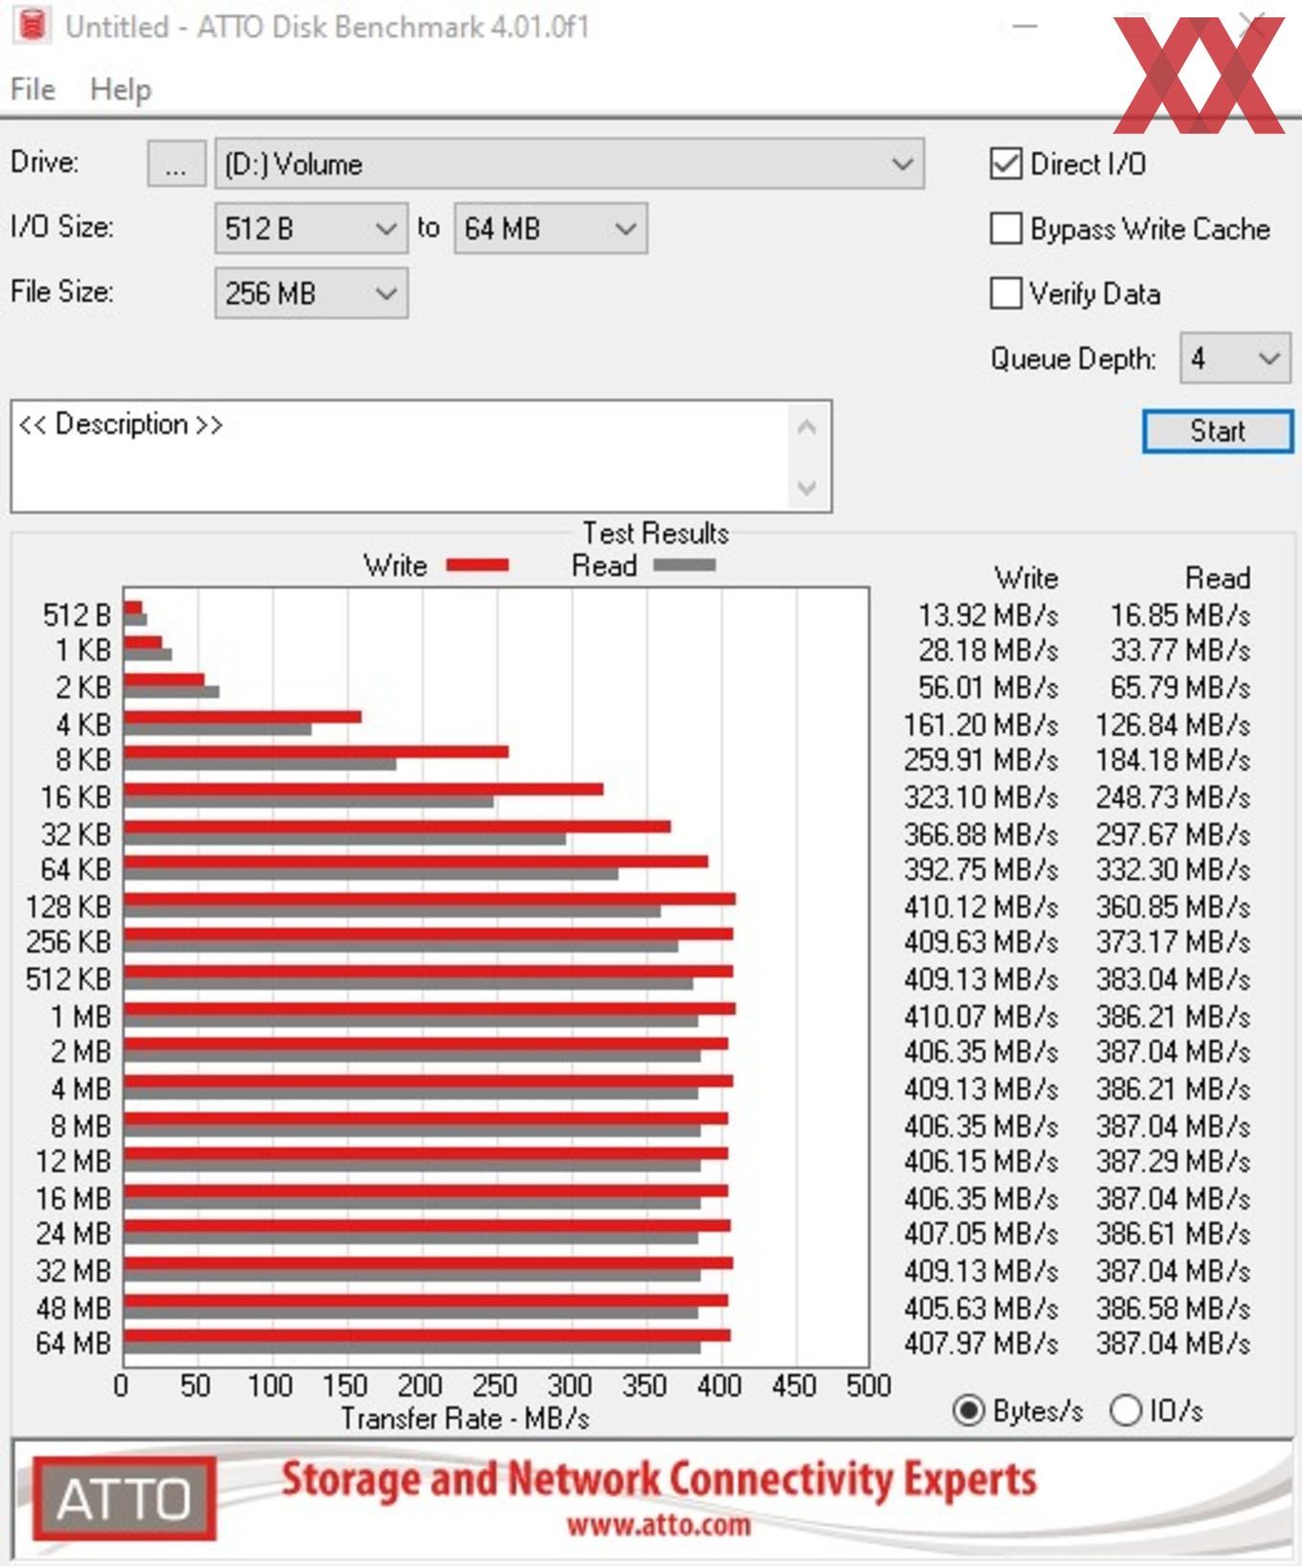Click the 128 KB row label
1302x1566 pixels.
click(68, 906)
